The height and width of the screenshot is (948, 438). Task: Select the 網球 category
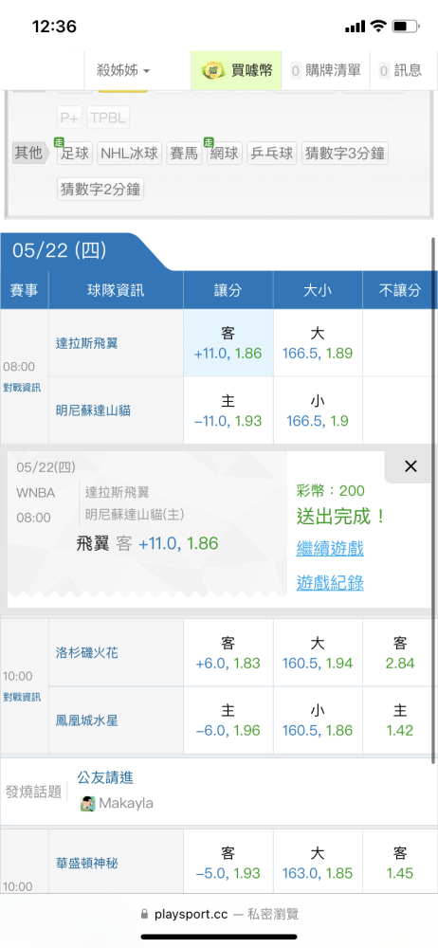[x=225, y=153]
